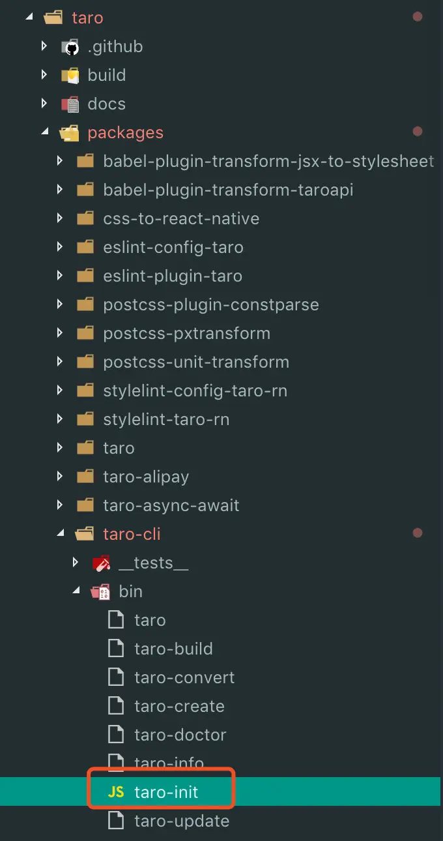
Task: Select the css-to-react-native folder
Action: pos(180,218)
